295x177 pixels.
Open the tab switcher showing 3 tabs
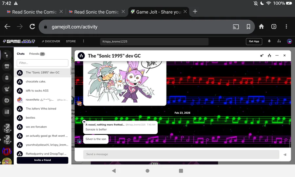point(274,27)
